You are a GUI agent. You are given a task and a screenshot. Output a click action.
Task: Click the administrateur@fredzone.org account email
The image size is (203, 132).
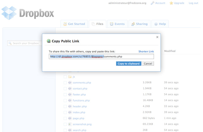click(127, 3)
